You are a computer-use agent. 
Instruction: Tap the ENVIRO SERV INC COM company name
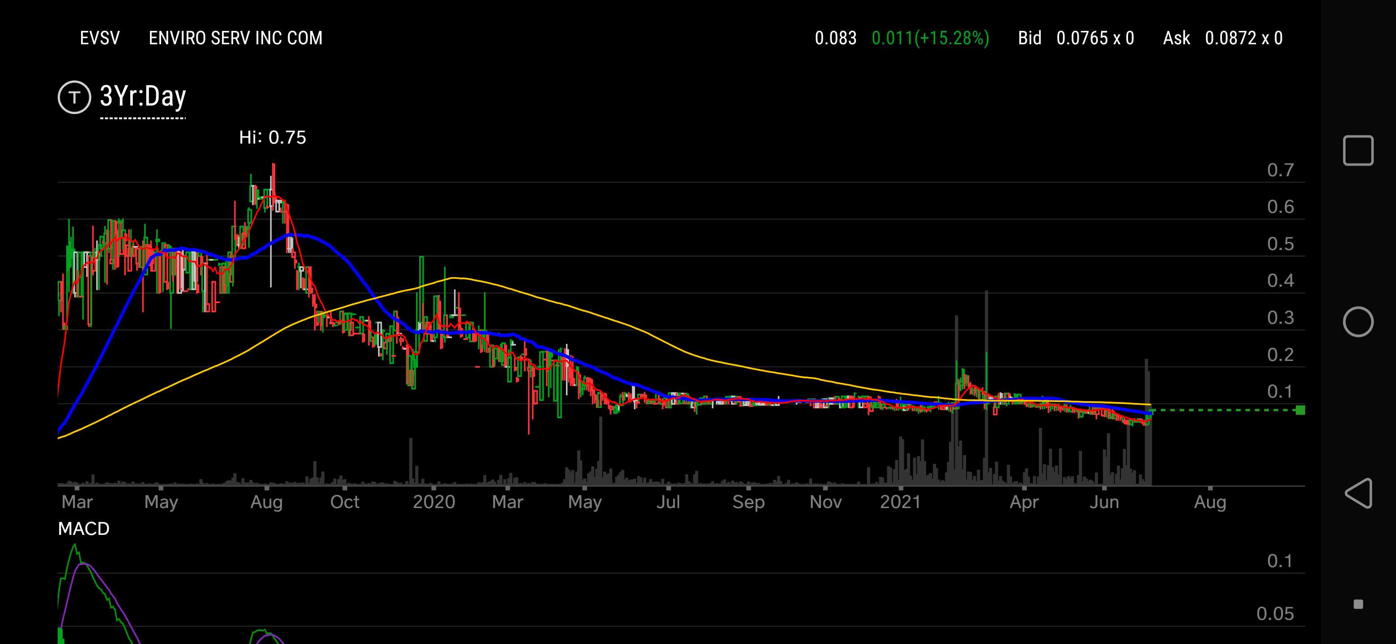point(236,38)
